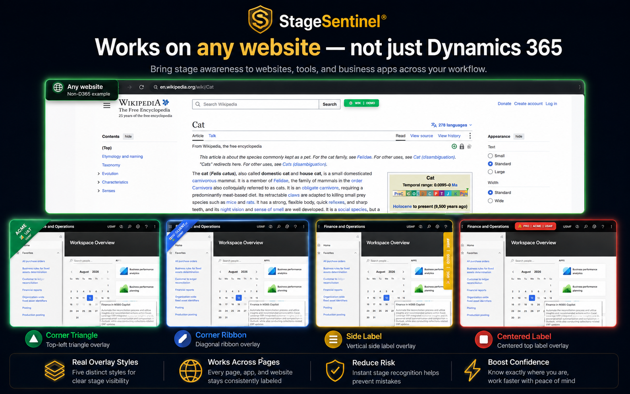The height and width of the screenshot is (394, 630).
Task: Reload the Wikipedia page in the browser
Action: click(x=141, y=87)
